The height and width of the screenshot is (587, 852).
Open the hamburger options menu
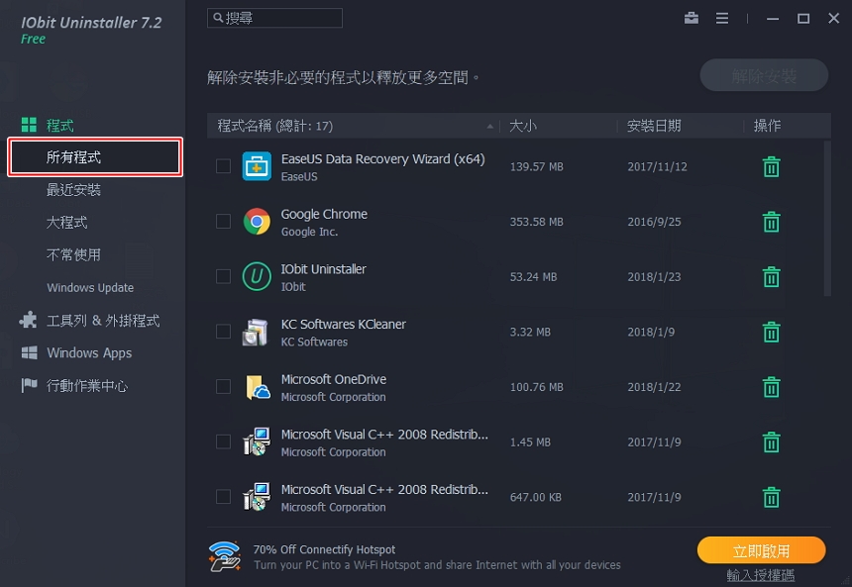722,18
